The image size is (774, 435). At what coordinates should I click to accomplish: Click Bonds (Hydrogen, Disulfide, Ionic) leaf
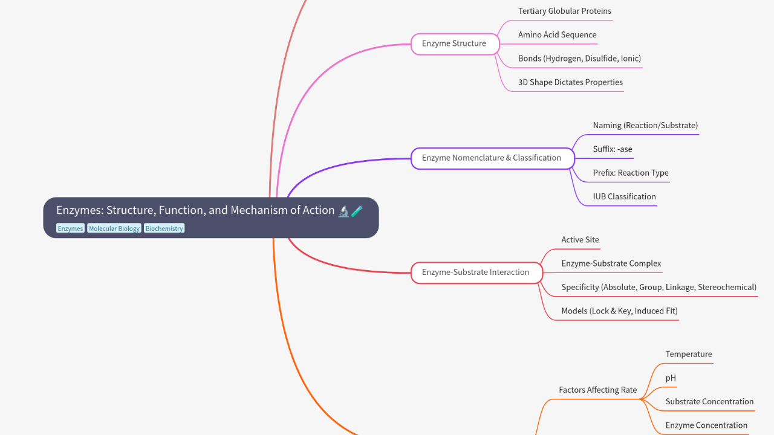pos(579,59)
